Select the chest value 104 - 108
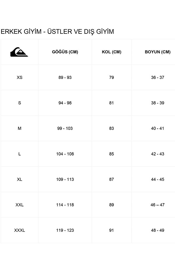Screen dimensions: 175x262 coord(65,154)
